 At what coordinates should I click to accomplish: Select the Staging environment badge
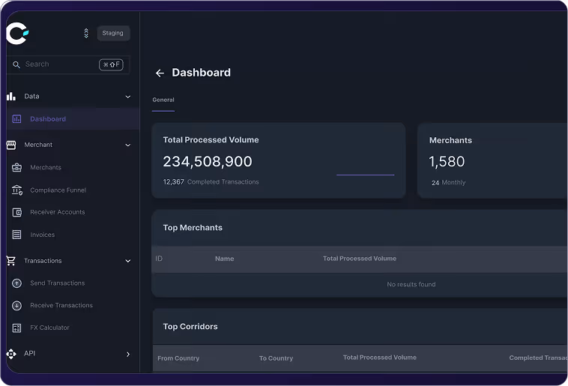[x=113, y=33]
